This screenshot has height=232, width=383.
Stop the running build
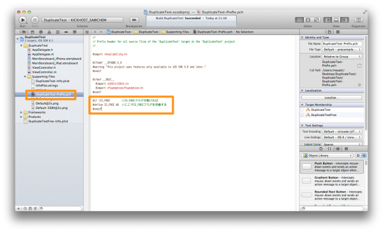[x=34, y=20]
